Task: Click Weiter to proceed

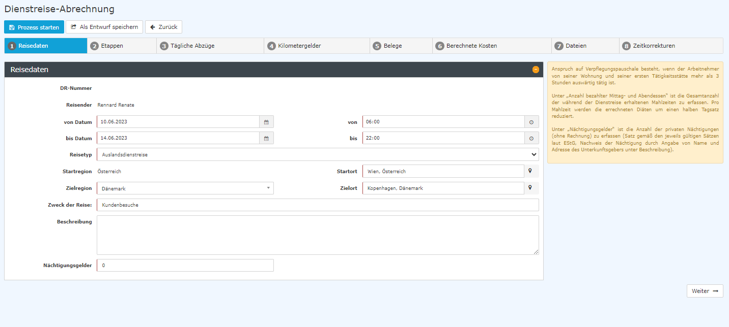Action: coord(705,291)
